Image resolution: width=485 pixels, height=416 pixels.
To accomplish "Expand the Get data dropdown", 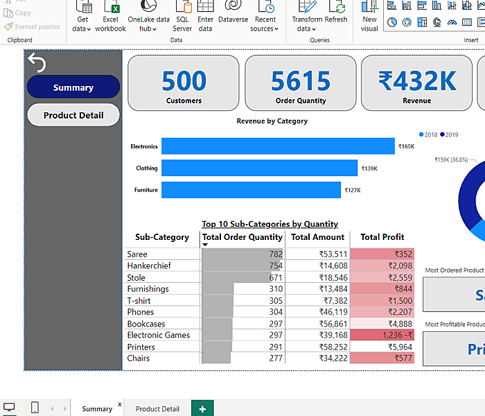I will tap(82, 28).
